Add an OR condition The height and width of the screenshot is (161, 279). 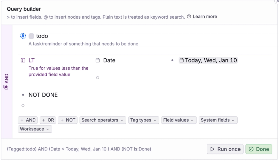click(48, 120)
